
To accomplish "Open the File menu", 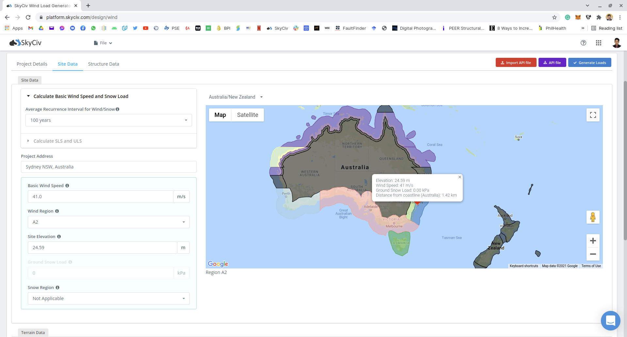I will [103, 43].
